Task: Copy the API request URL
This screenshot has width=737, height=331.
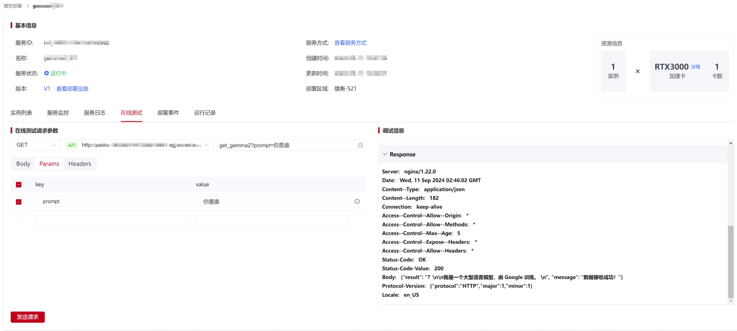Action: [360, 145]
